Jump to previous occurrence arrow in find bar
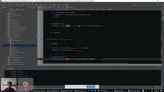Screen dimensions: 164x92 69,9
